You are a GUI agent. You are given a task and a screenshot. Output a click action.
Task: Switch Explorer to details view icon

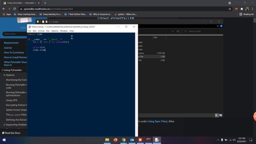click(x=216, y=115)
